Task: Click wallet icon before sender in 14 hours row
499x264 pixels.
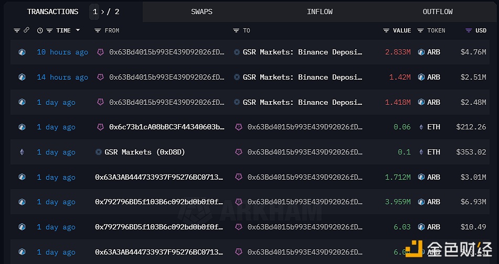Action: pyautogui.click(x=101, y=77)
